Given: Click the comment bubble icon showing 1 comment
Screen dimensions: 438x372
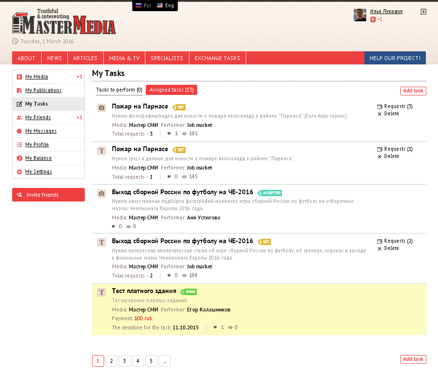Looking at the screenshot, I should 169,133.
